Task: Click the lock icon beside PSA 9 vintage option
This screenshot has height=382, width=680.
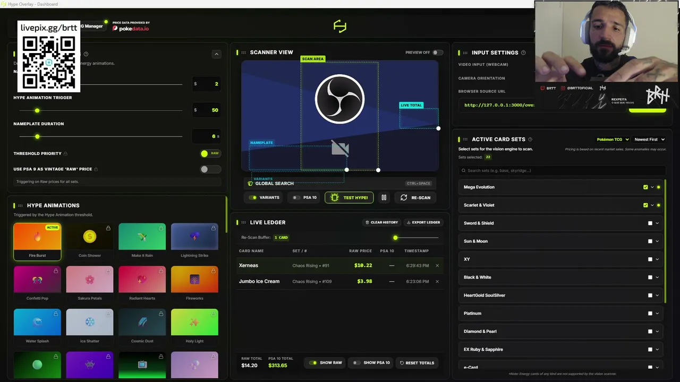Action: [x=96, y=169]
